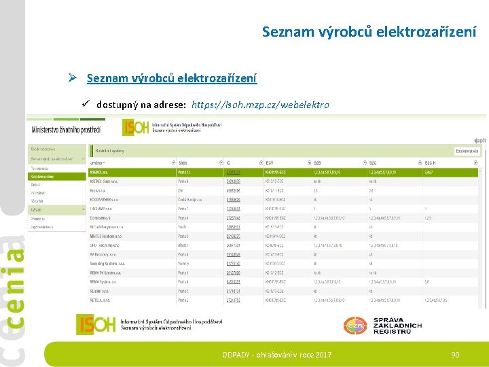Sort table by Jméno column header
The width and height of the screenshot is (489, 367).
pos(97,163)
